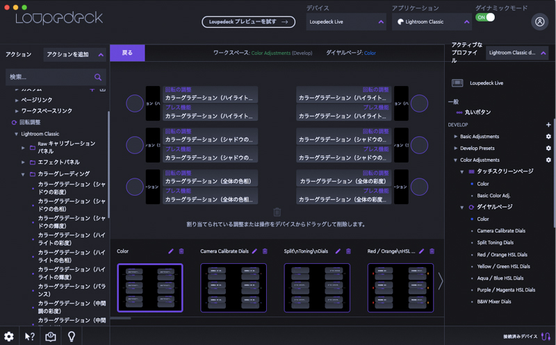Edit the Color dial page name
The image size is (556, 345).
point(171,251)
